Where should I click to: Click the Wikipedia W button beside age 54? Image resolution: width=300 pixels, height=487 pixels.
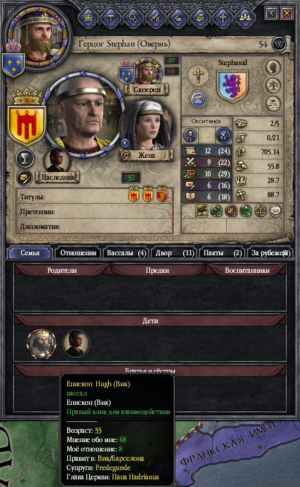(x=279, y=44)
